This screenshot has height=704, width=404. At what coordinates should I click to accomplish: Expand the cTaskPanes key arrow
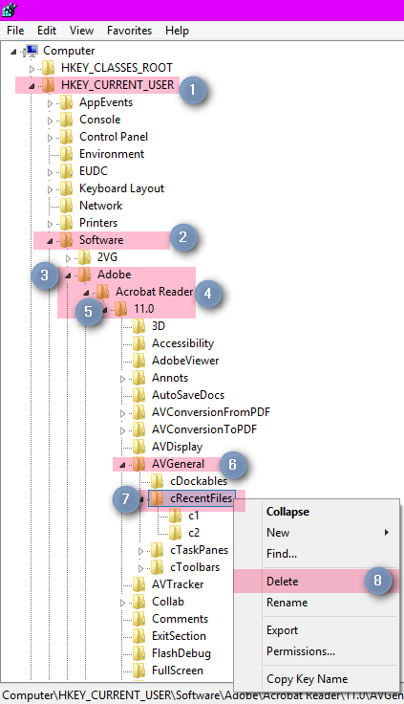[140, 551]
